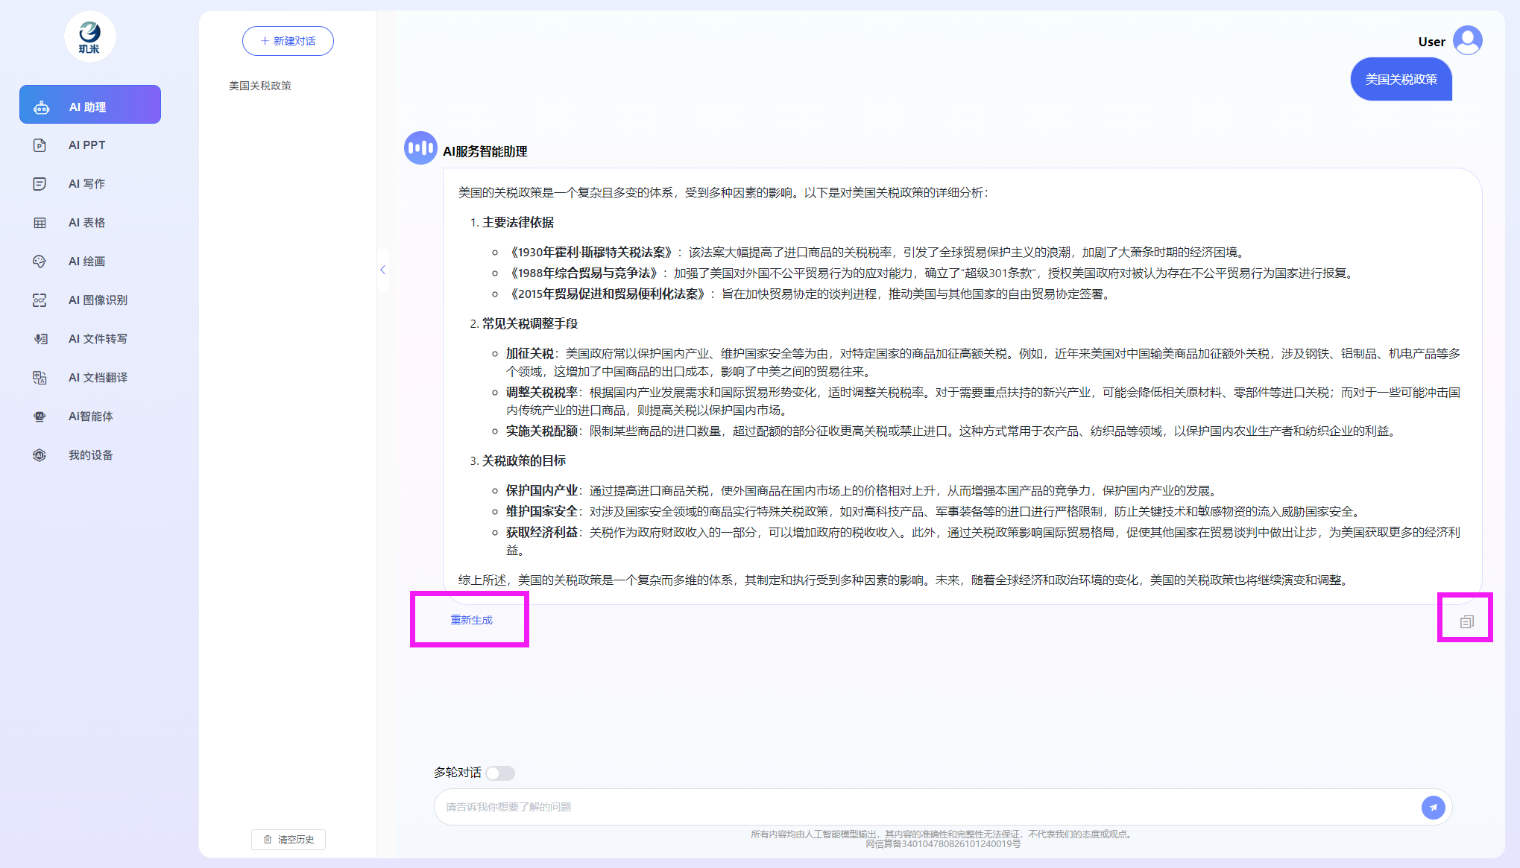
Task: Click the AI 写作 document icon
Action: pyautogui.click(x=40, y=184)
